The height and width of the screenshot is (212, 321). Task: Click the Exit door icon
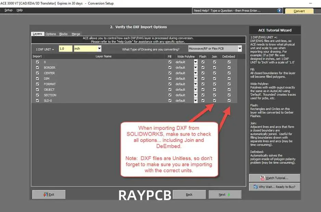pos(45,195)
